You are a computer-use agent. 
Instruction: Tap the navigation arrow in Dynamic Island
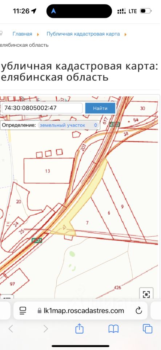point(53,11)
